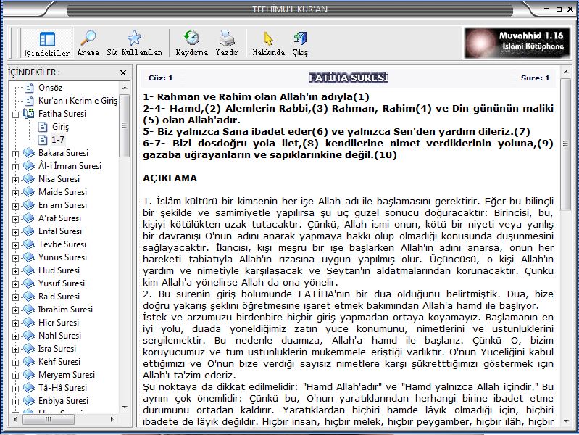Click the page icon beside 1-7
Image resolution: width=579 pixels, height=435 pixels.
coord(43,140)
